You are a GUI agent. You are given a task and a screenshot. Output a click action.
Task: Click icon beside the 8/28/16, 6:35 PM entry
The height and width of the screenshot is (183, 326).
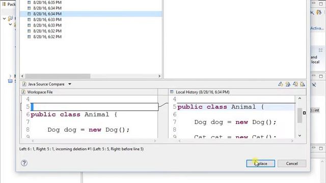coord(29,3)
